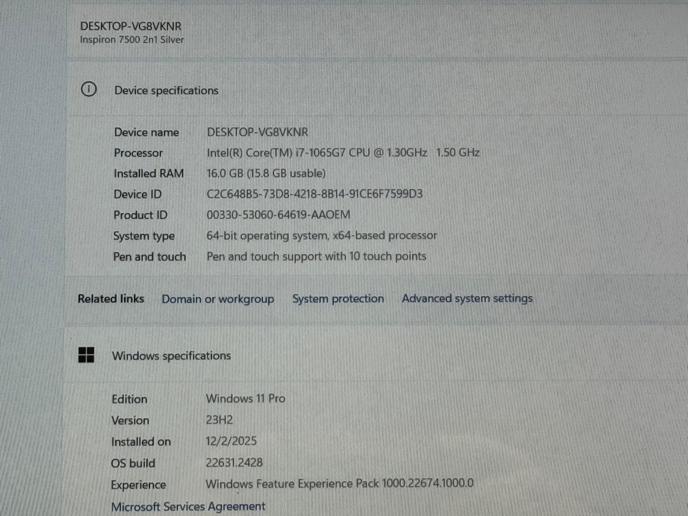Image resolution: width=688 pixels, height=516 pixels.
Task: Click the Windows logo beside Windows specifications
Action: pos(86,355)
